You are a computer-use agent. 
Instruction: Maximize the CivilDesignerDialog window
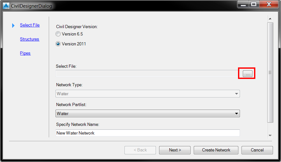pos(254,4)
